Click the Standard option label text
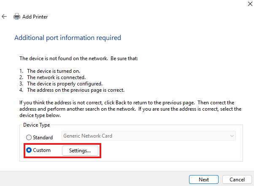Viewport: 254px width, 186px height. [x=43, y=138]
